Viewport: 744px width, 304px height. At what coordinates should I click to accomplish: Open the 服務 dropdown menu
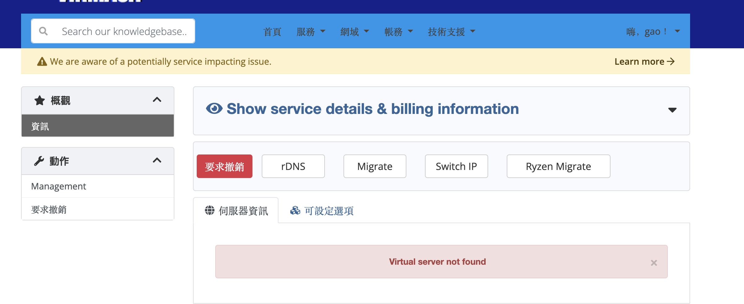coord(311,32)
